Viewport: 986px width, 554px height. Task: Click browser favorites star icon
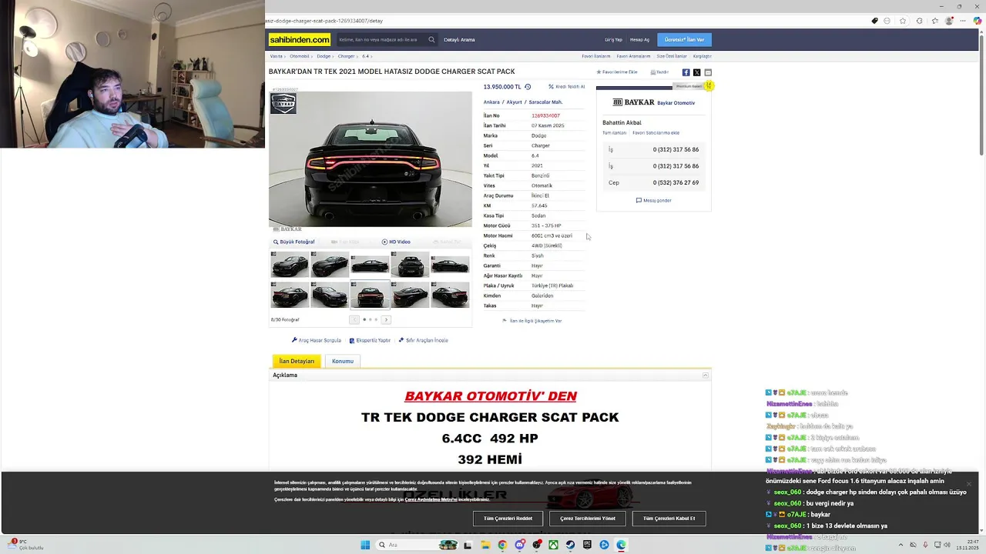[x=902, y=21]
